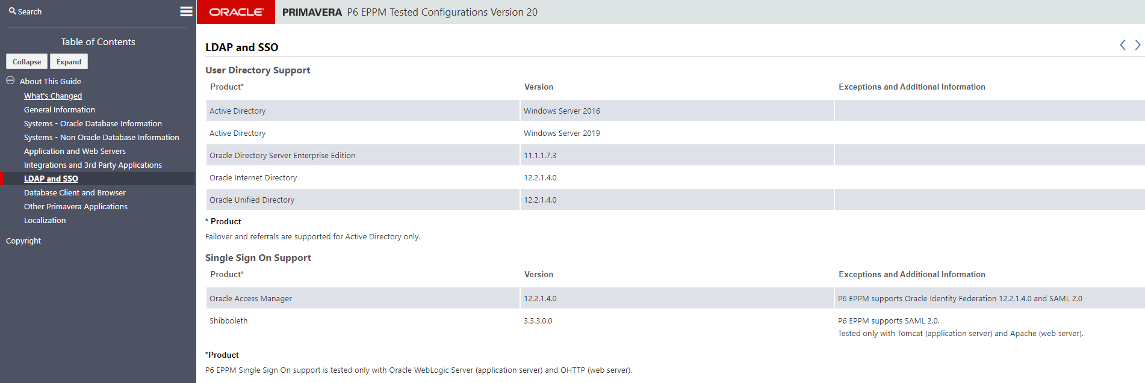Click P6 EPPM supports SAML 2.0 text
The width and height of the screenshot is (1145, 383).
(x=889, y=320)
